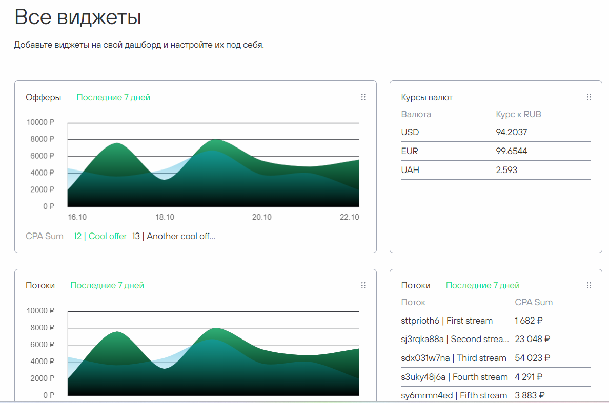
Task: Click the 18.10 date label on Офферы chart
Action: 165,217
